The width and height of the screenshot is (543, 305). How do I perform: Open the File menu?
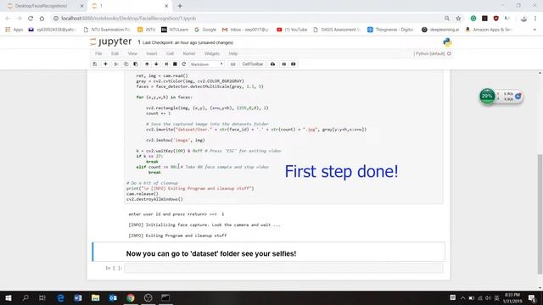(x=98, y=53)
